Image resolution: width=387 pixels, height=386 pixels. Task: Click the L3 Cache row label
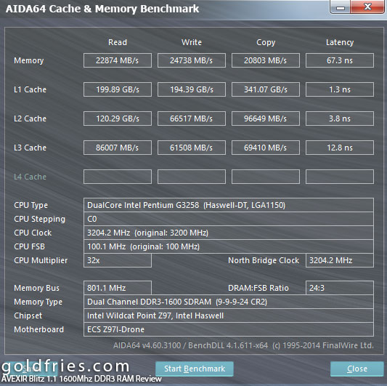(30, 148)
